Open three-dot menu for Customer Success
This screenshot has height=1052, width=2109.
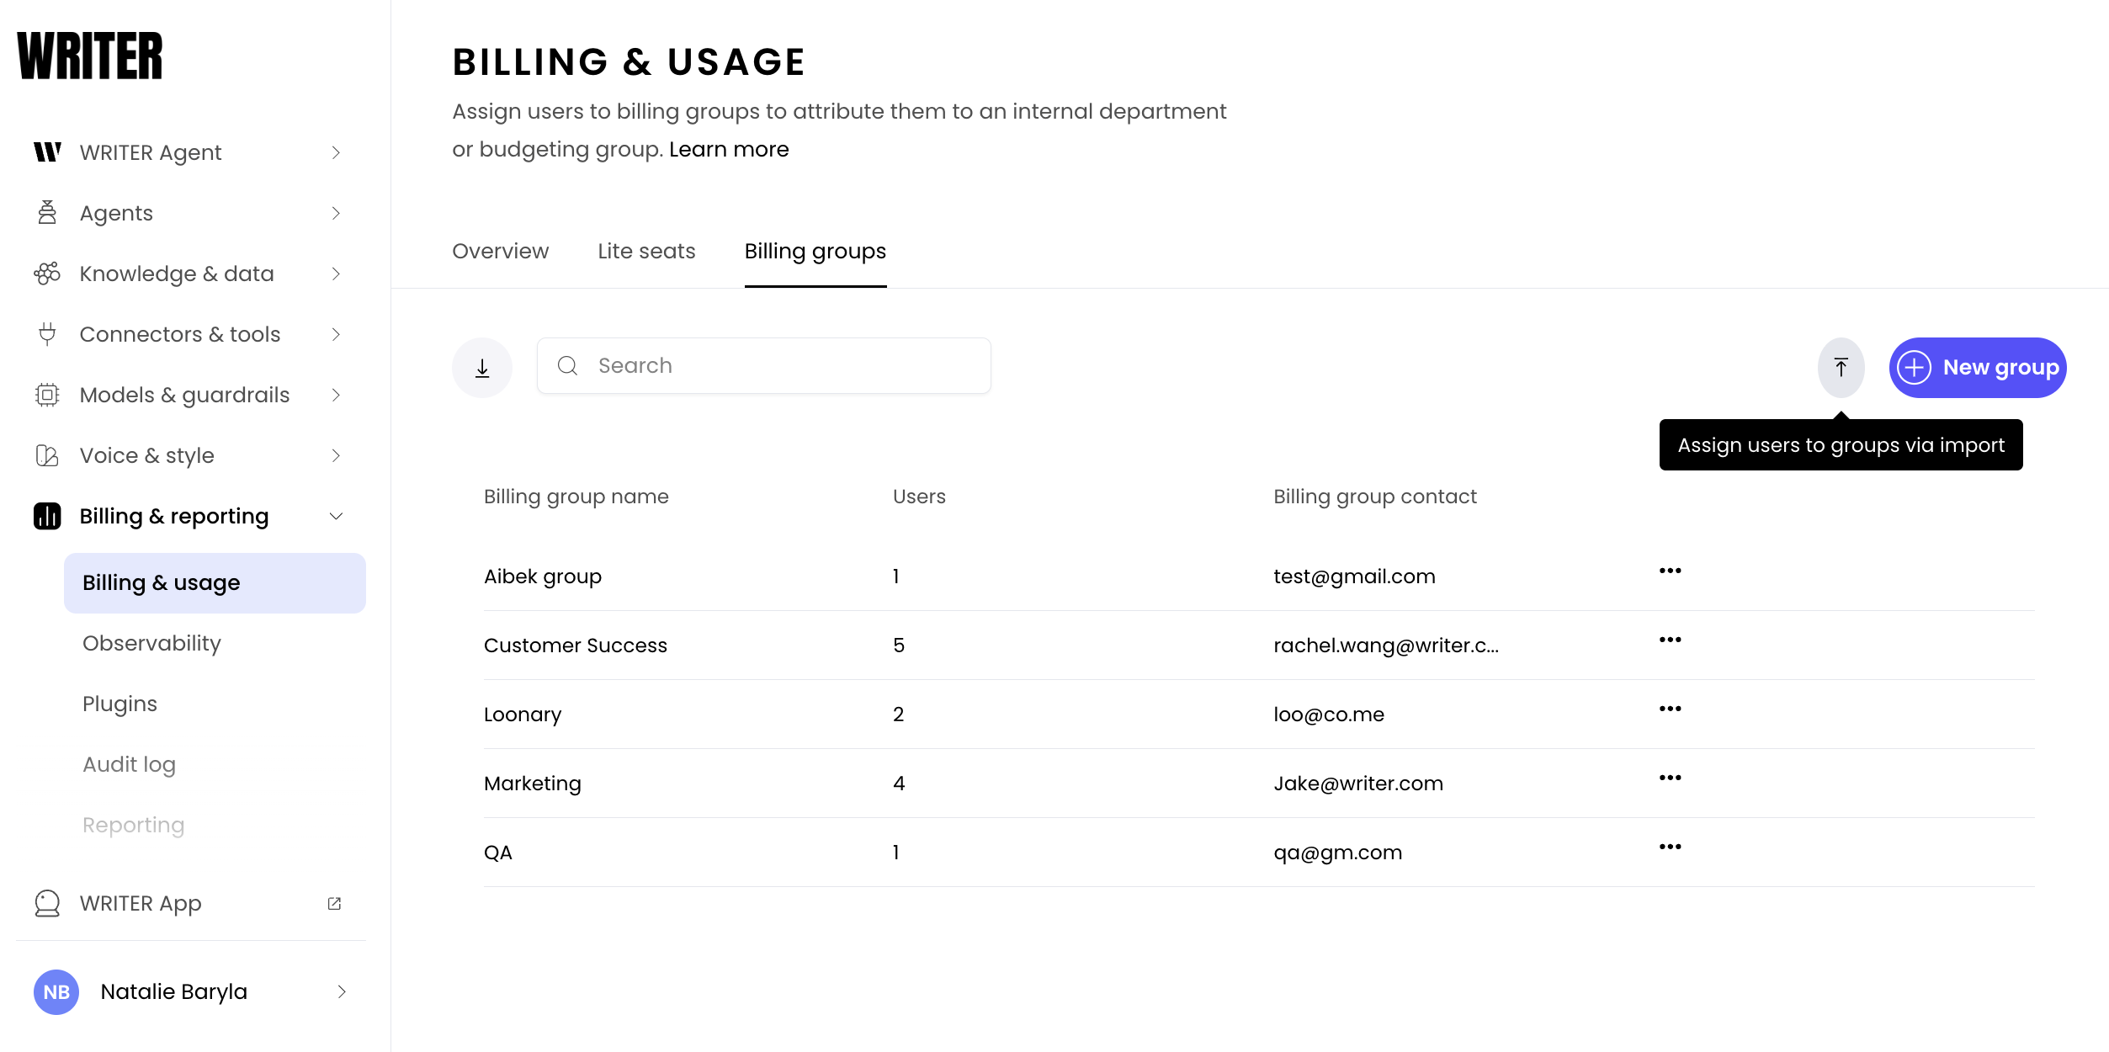(x=1670, y=640)
